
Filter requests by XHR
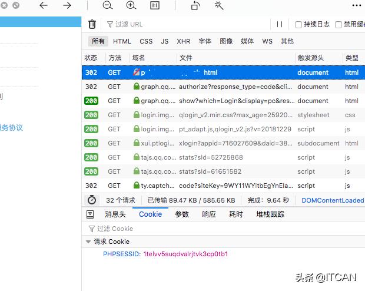pos(184,41)
